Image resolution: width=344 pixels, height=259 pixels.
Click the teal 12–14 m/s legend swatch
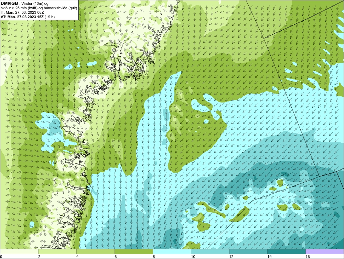click(248, 251)
